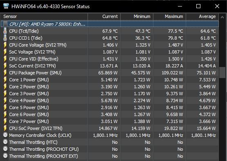Click the vertical scrollbar thumb
This screenshot has width=227, height=161.
pos(222,73)
